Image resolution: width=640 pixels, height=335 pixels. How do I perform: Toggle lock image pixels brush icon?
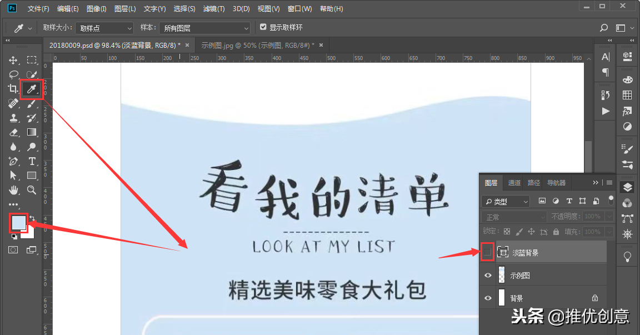pos(519,232)
